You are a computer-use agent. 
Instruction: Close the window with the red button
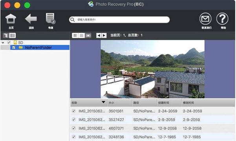point(7,5)
